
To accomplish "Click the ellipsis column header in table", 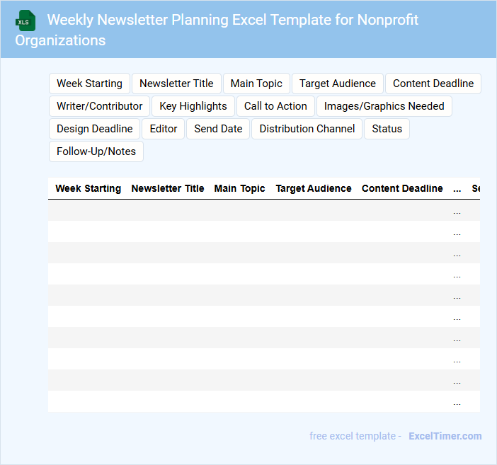I will point(457,189).
